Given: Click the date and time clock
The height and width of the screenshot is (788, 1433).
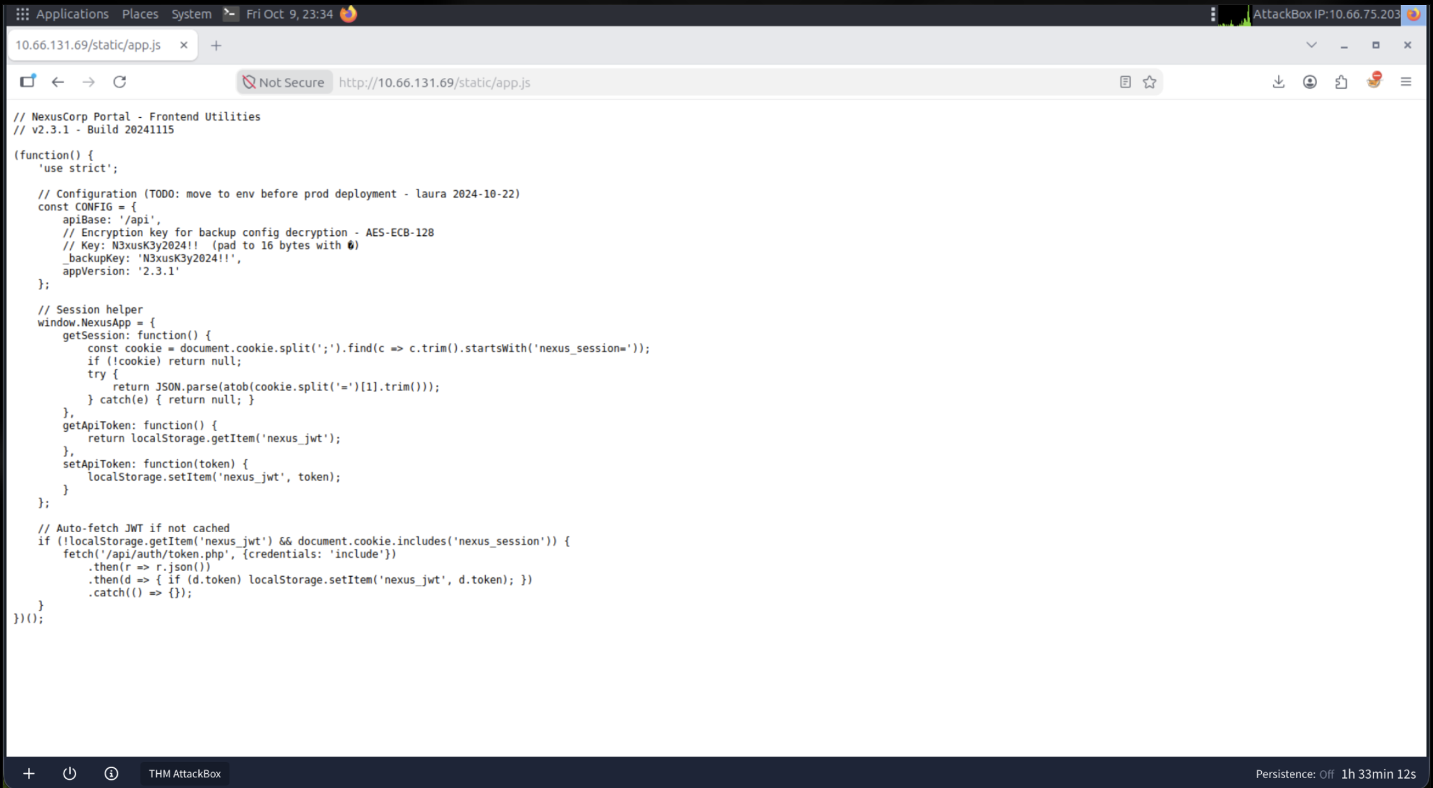Looking at the screenshot, I should (289, 14).
